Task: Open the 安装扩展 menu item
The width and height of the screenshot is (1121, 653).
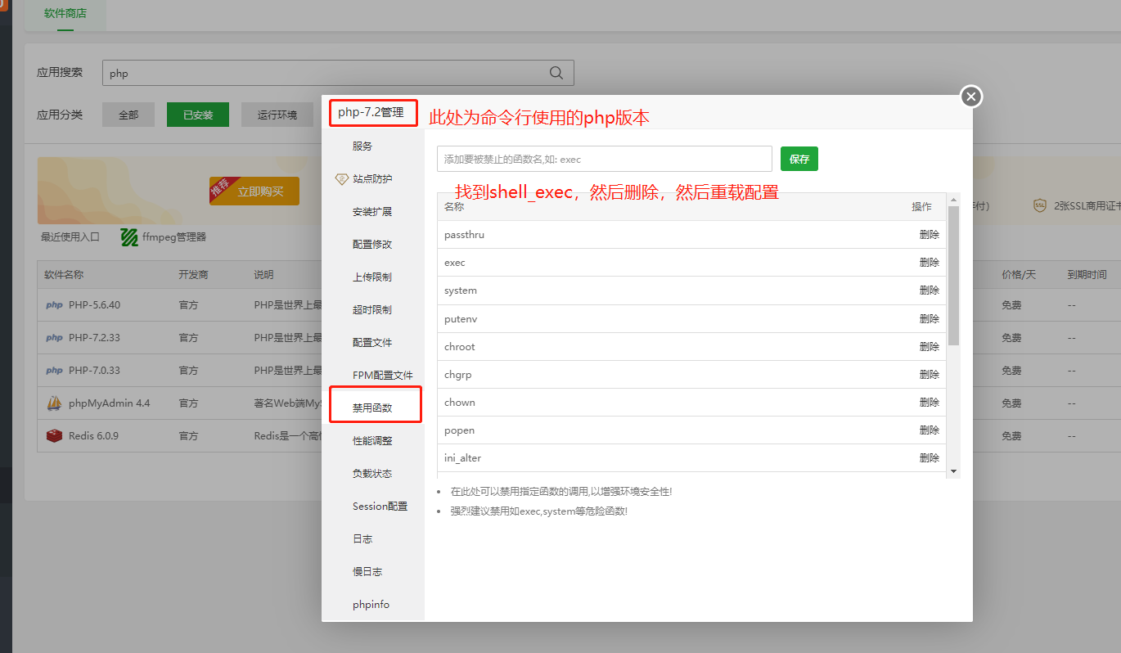Action: click(372, 211)
